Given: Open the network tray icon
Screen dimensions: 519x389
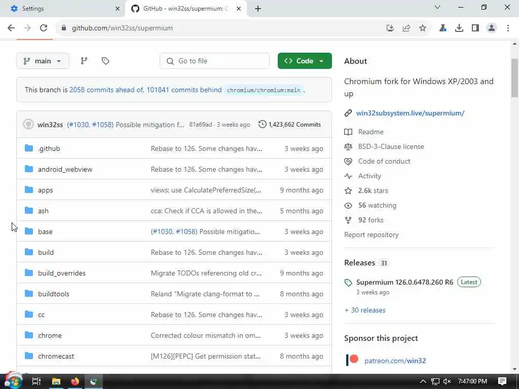Looking at the screenshot, I should [435, 381].
